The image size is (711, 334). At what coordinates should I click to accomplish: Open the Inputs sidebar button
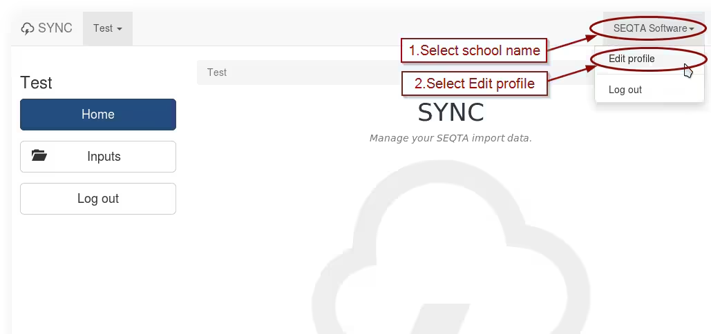click(98, 157)
